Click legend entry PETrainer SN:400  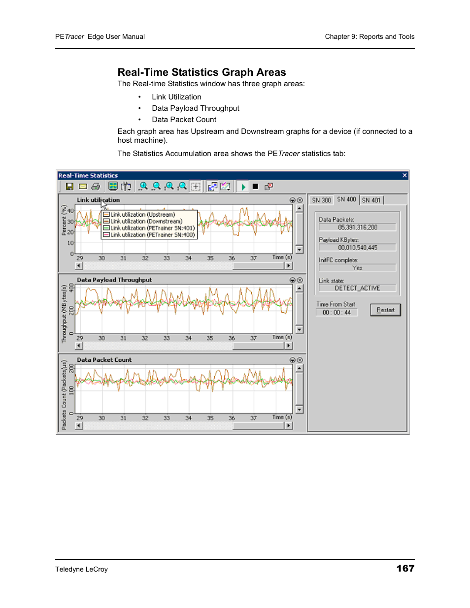click(x=149, y=235)
